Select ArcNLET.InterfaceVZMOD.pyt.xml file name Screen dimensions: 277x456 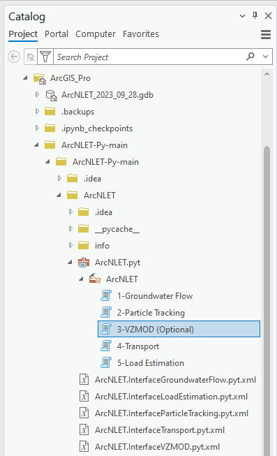[x=157, y=447]
